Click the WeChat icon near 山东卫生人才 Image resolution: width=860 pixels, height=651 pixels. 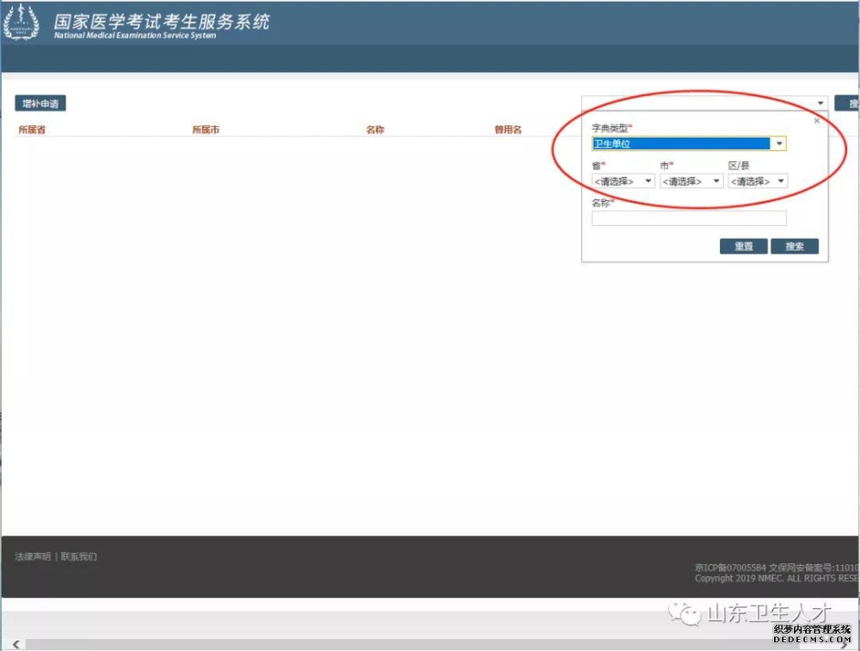pyautogui.click(x=686, y=614)
